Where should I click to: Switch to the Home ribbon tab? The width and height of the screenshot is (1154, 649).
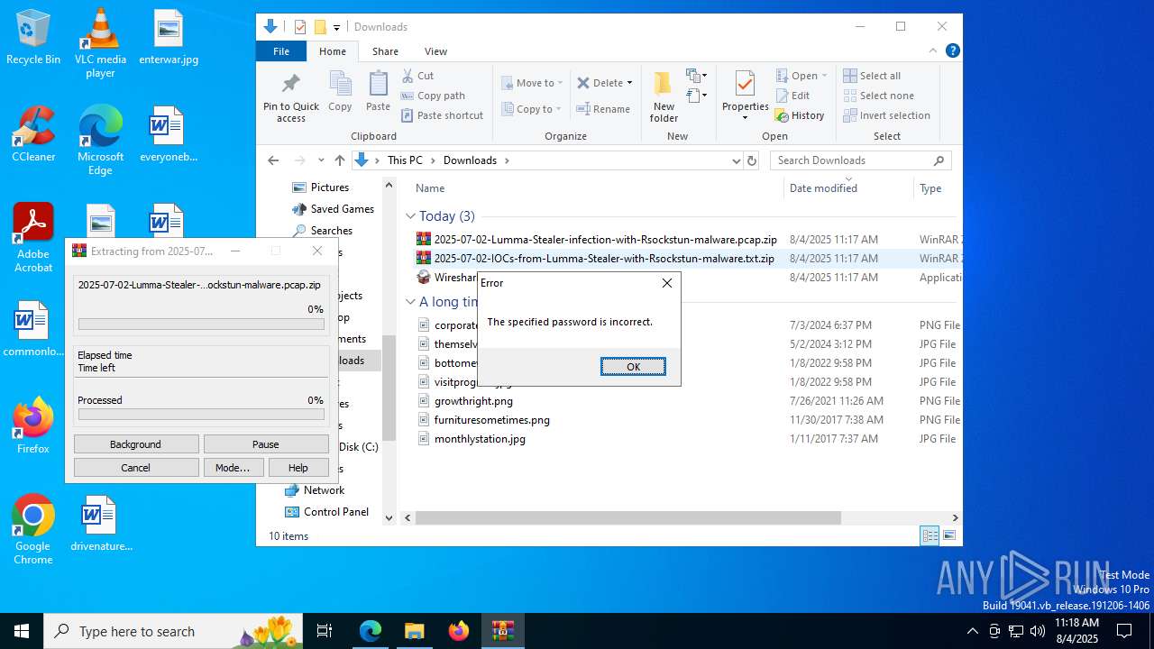[333, 51]
